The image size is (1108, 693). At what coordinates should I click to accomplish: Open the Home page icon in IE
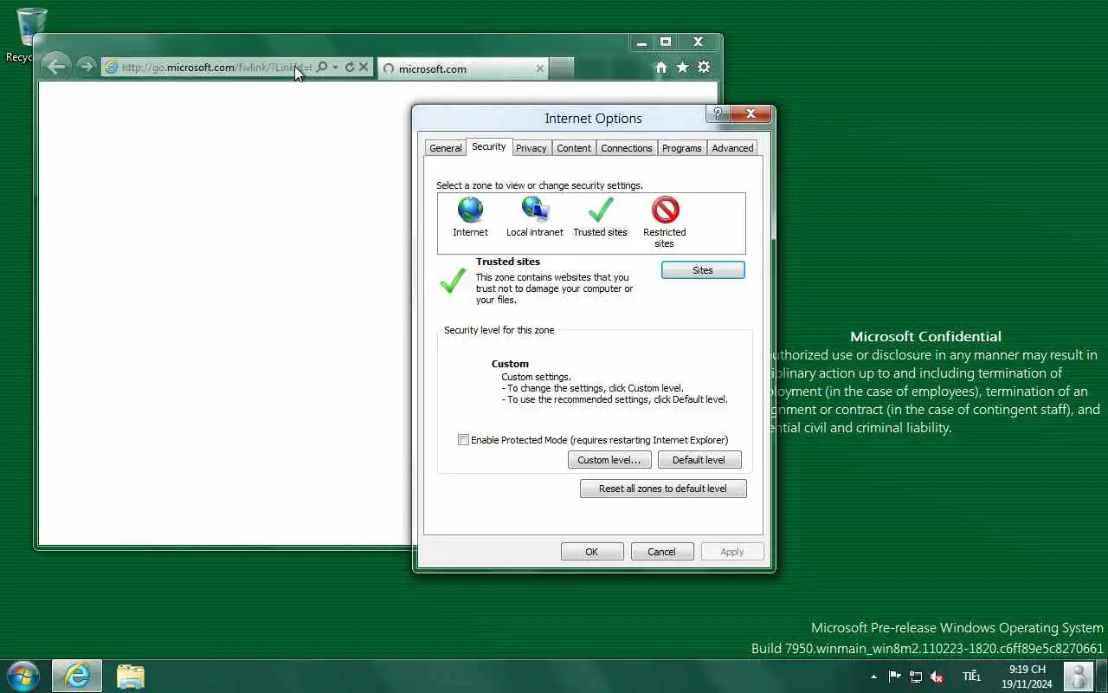tap(661, 67)
